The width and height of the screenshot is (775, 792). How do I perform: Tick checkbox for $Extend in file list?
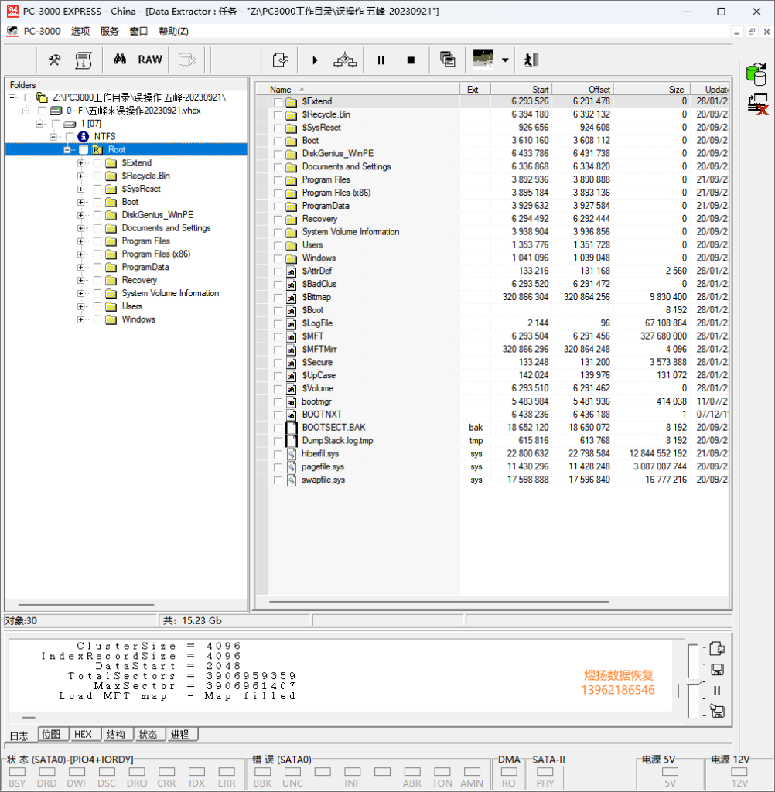[x=278, y=102]
